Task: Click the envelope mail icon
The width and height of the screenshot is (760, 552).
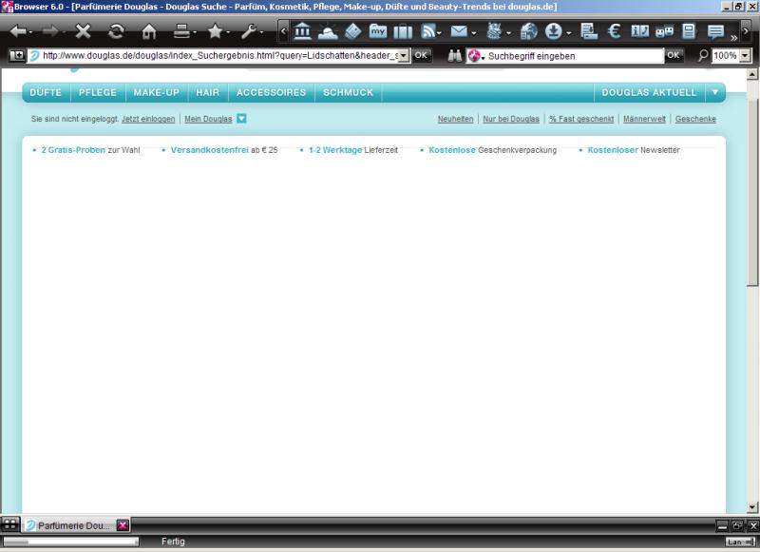Action: click(459, 31)
